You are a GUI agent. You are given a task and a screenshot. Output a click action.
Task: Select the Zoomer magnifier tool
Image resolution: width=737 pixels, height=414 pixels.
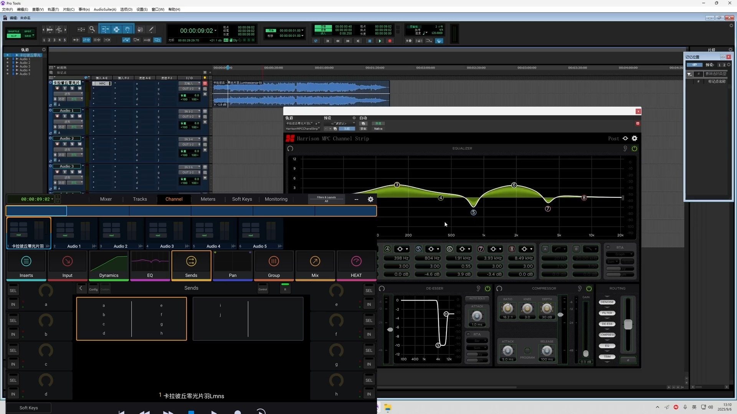(x=92, y=30)
